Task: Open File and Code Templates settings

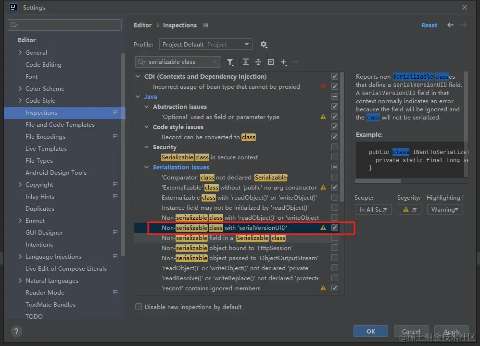Action: (x=60, y=125)
